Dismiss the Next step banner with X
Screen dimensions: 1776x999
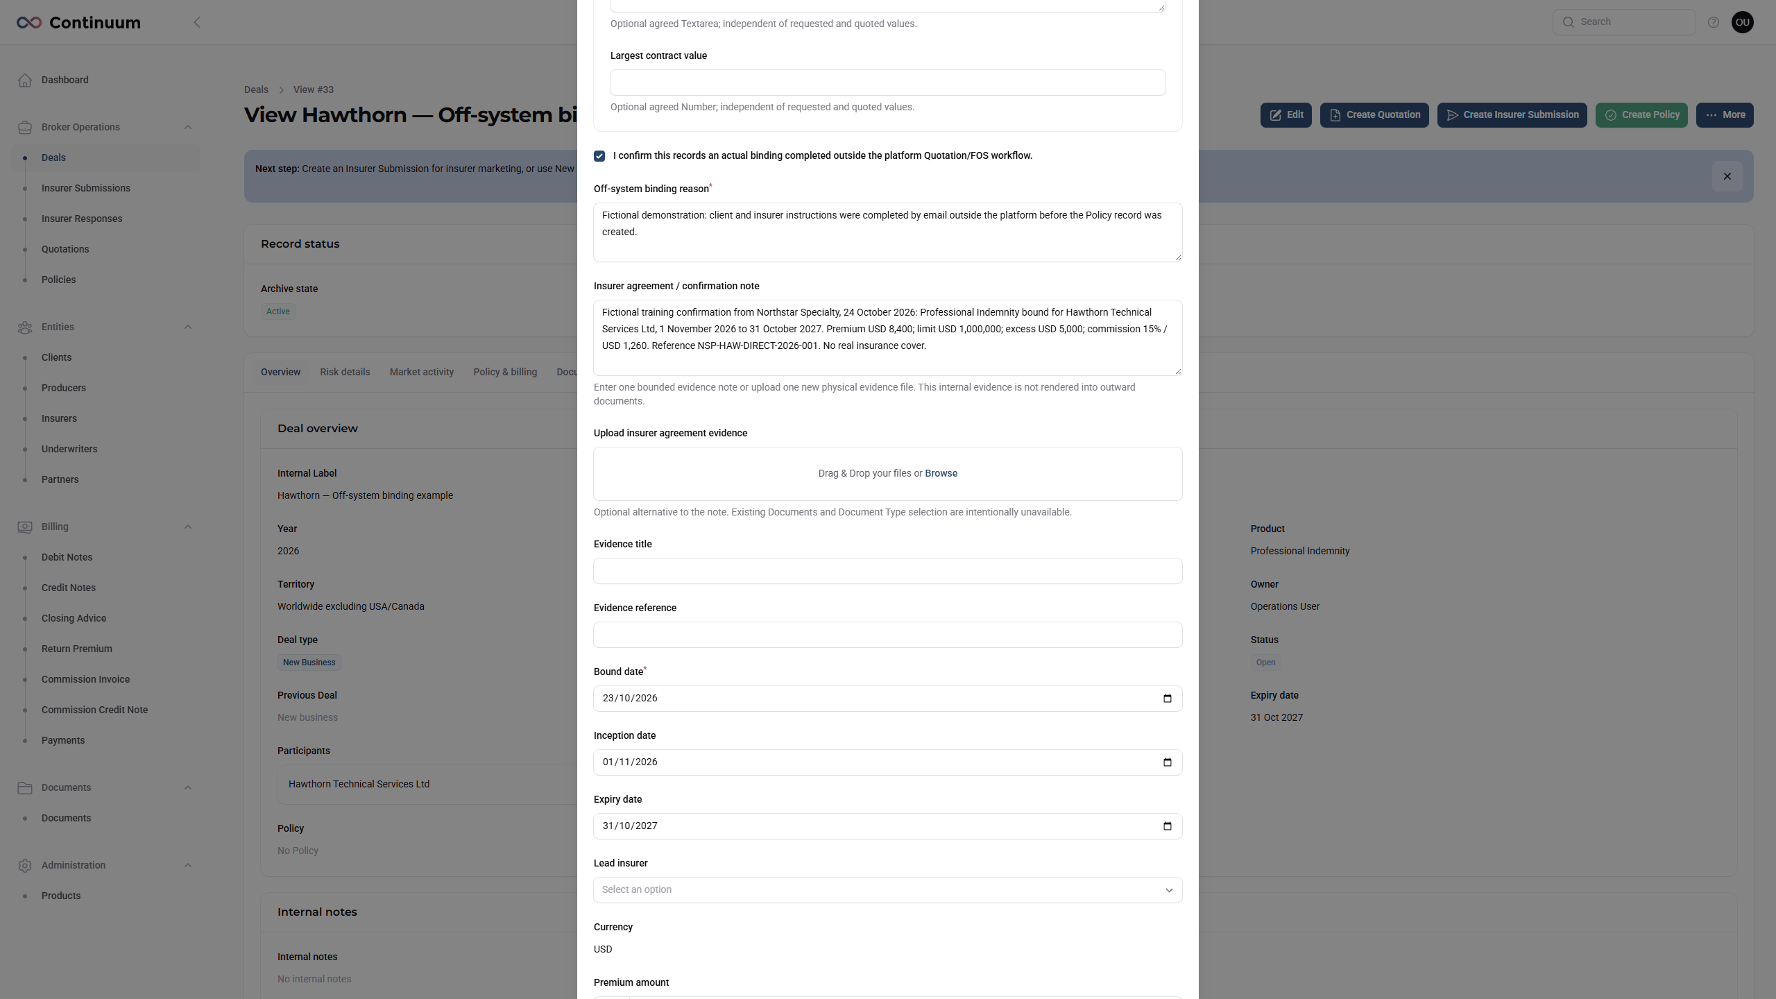pyautogui.click(x=1727, y=176)
